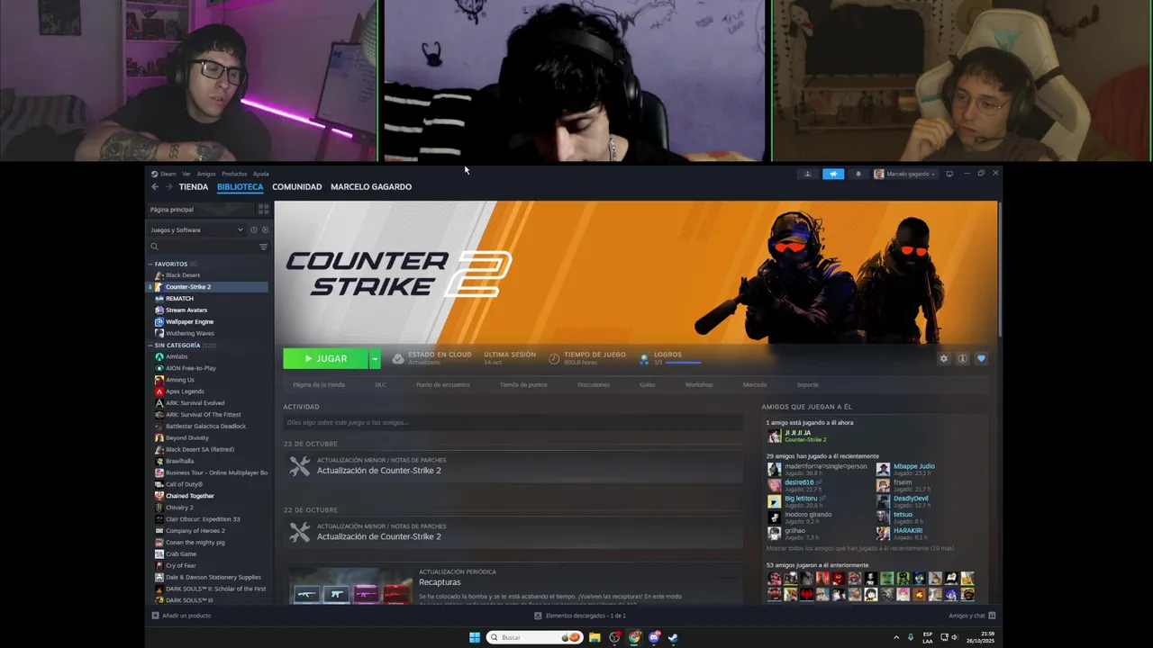The width and height of the screenshot is (1153, 648).
Task: Click the Apex Legends icon in library
Action: click(159, 391)
